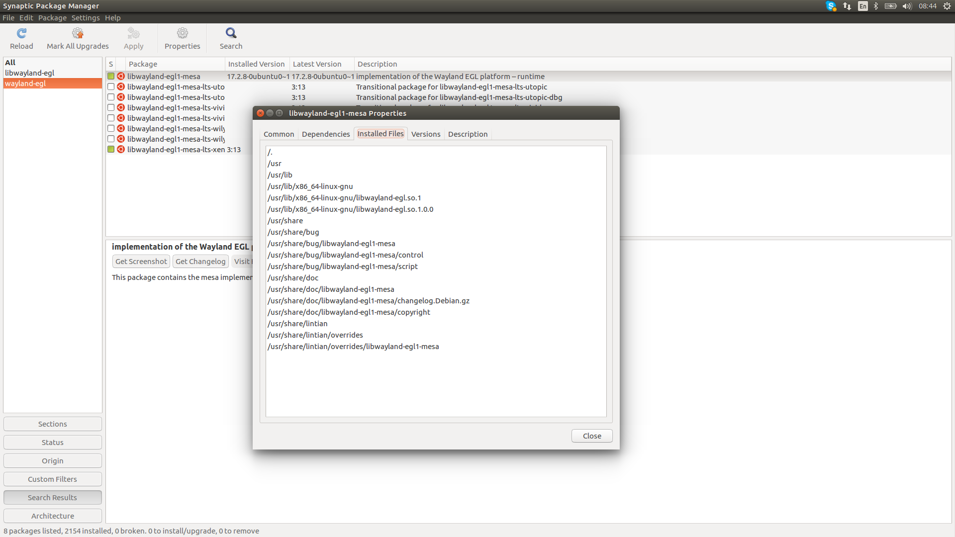
Task: Open the volume indicator in top bar
Action: [x=907, y=6]
